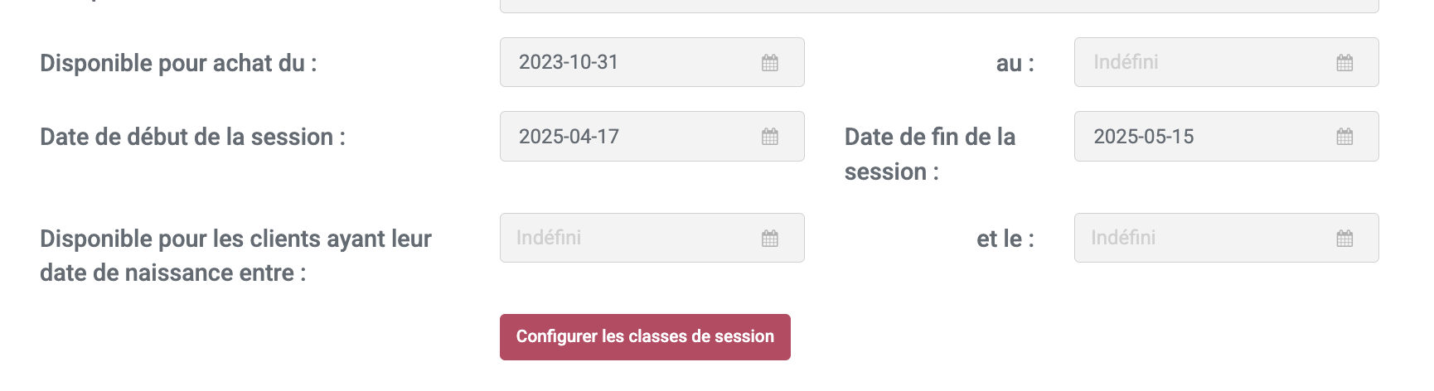The width and height of the screenshot is (1434, 391).
Task: Click the 'et le :' label
Action: pyautogui.click(x=1005, y=239)
